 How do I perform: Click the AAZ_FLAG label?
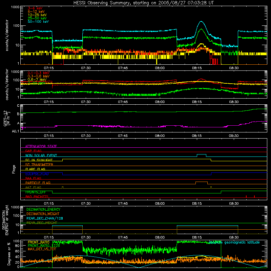[x=33, y=187]
